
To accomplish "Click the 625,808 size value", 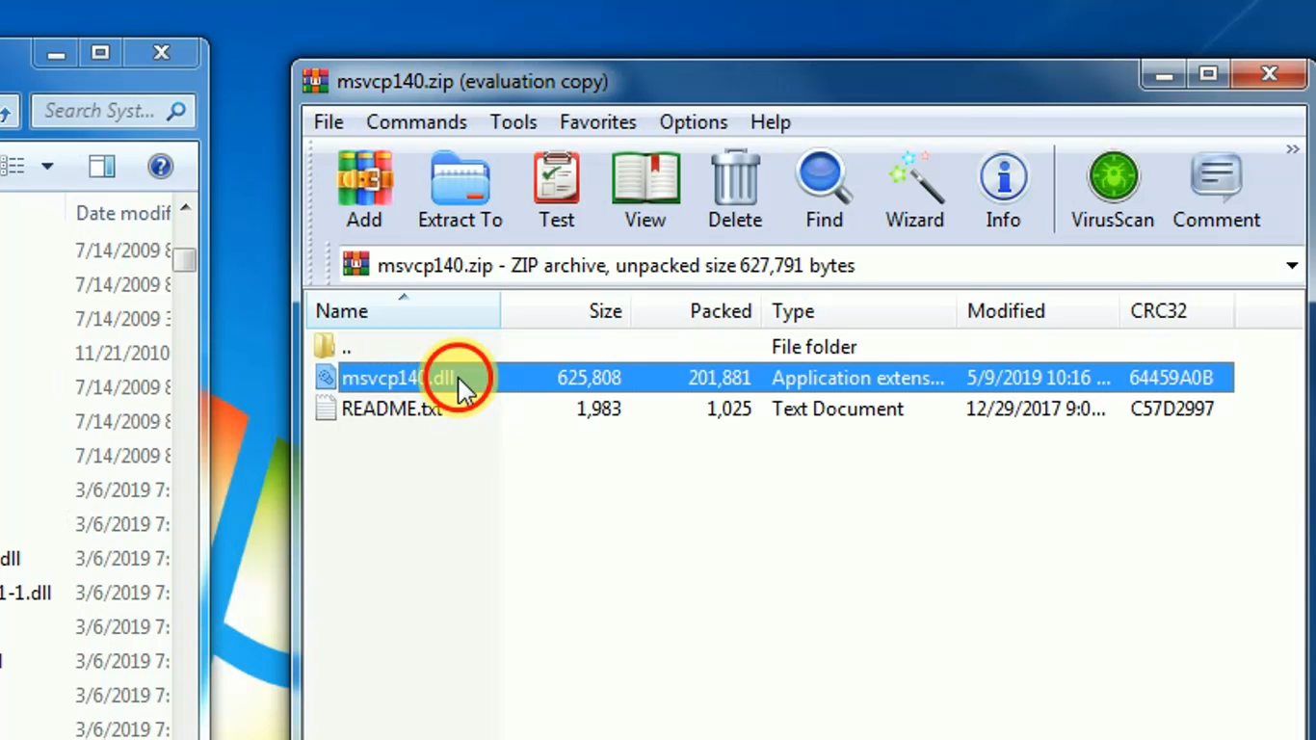I will pyautogui.click(x=590, y=378).
